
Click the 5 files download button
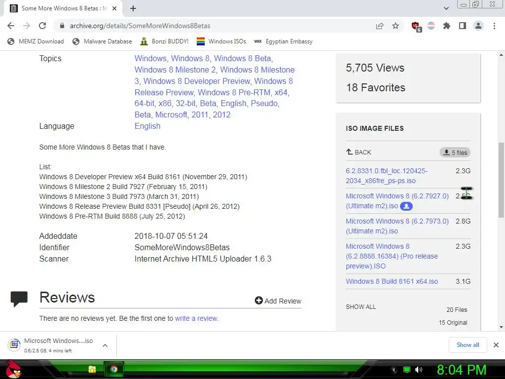point(455,152)
